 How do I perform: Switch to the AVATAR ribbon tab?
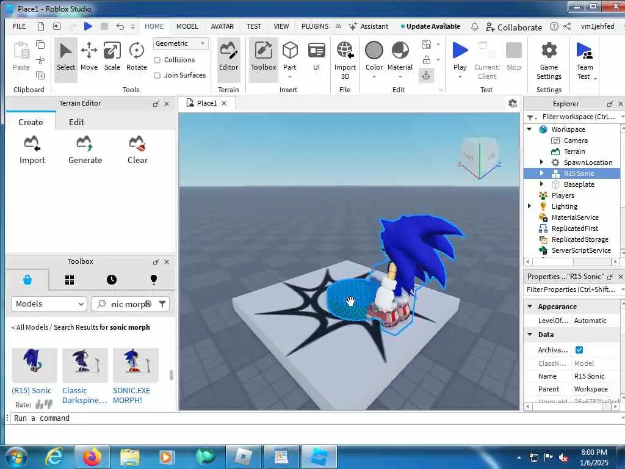point(222,26)
